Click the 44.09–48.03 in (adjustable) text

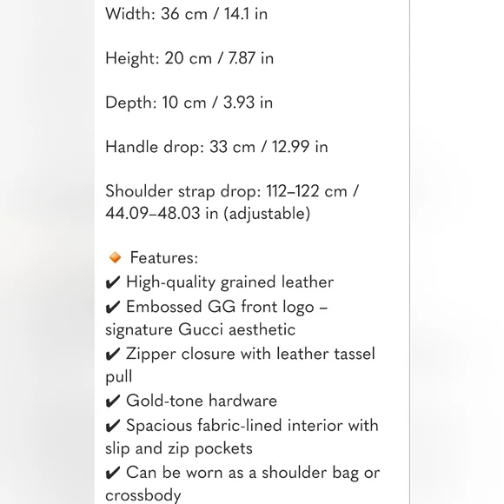[208, 214]
